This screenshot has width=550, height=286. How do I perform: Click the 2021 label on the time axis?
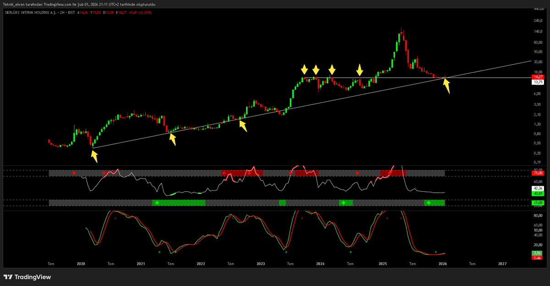pyautogui.click(x=141, y=264)
